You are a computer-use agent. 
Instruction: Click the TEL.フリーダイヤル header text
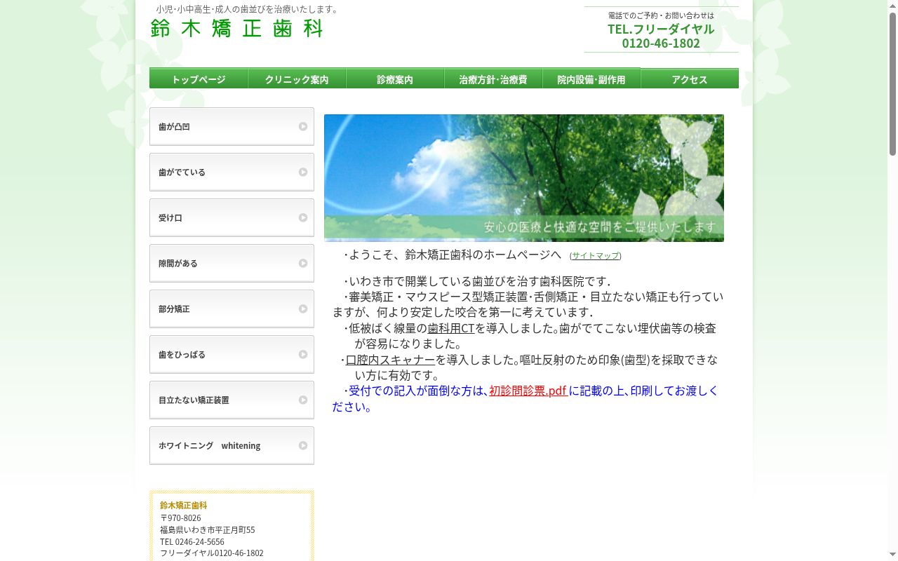[661, 29]
